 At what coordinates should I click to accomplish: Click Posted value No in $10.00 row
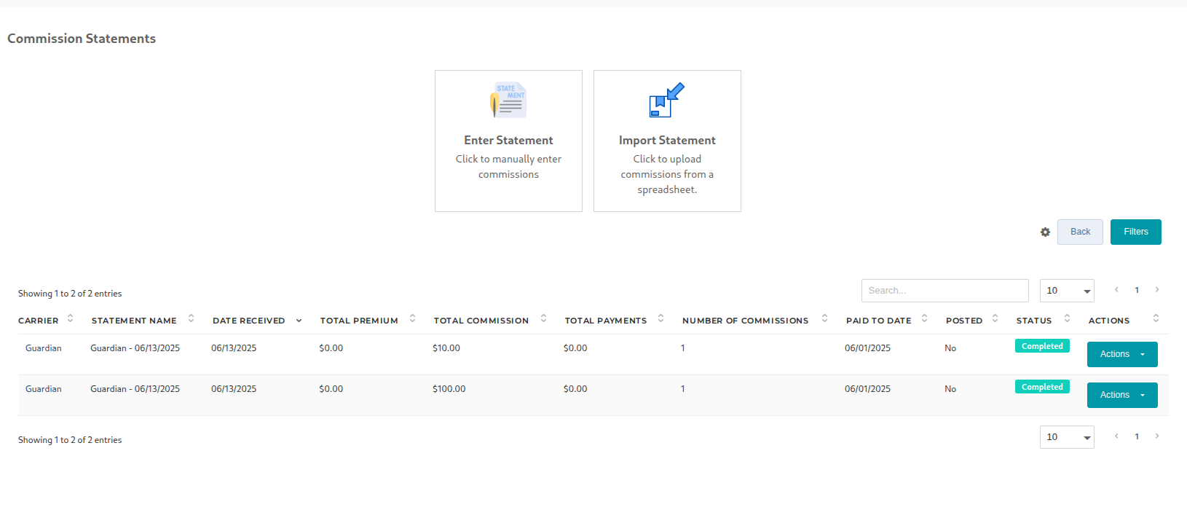(950, 348)
